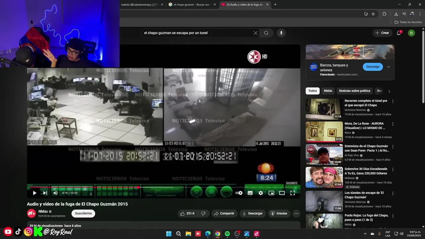This screenshot has height=239, width=425.
Task: Open options for Sean Penn interview video
Action: tap(393, 147)
